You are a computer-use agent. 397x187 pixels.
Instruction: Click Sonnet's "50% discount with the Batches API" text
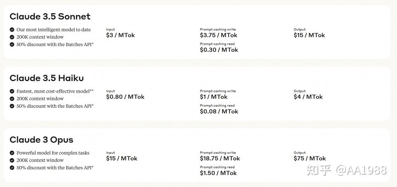click(x=55, y=44)
